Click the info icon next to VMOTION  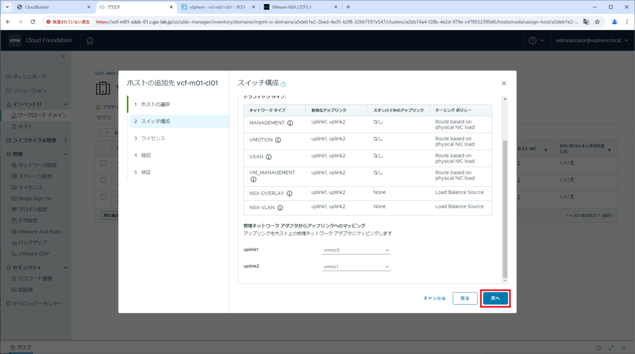(x=278, y=140)
